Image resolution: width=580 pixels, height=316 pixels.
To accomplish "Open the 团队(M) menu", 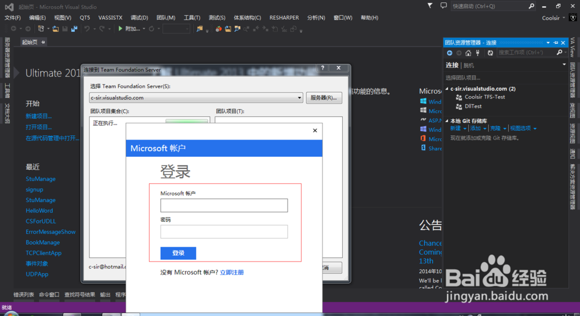I will click(x=166, y=18).
